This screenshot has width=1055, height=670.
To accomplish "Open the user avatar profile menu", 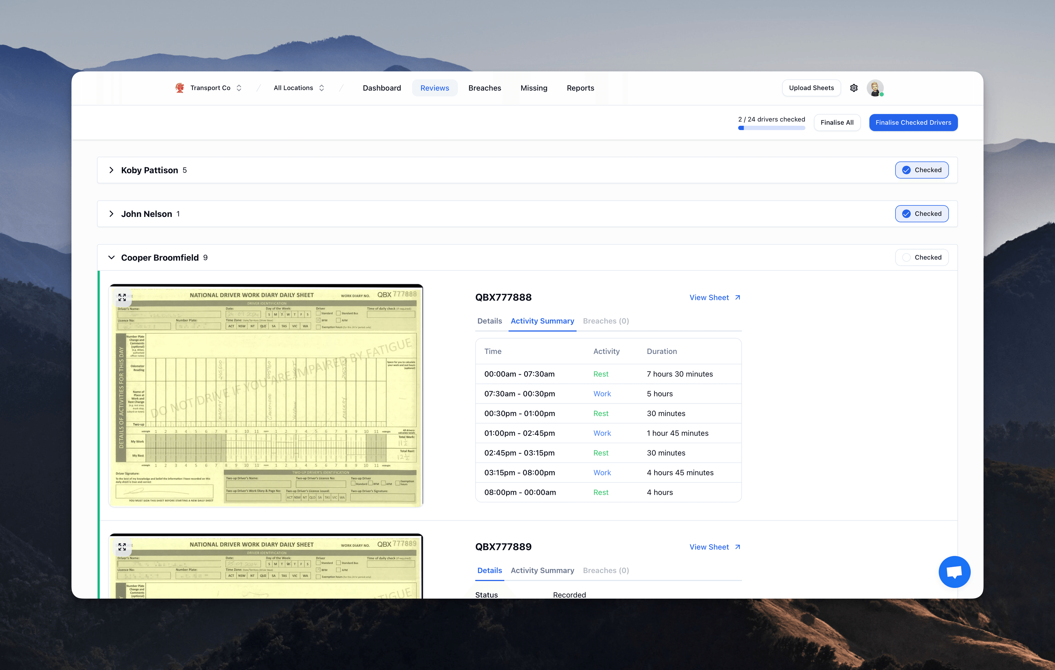I will tap(875, 88).
